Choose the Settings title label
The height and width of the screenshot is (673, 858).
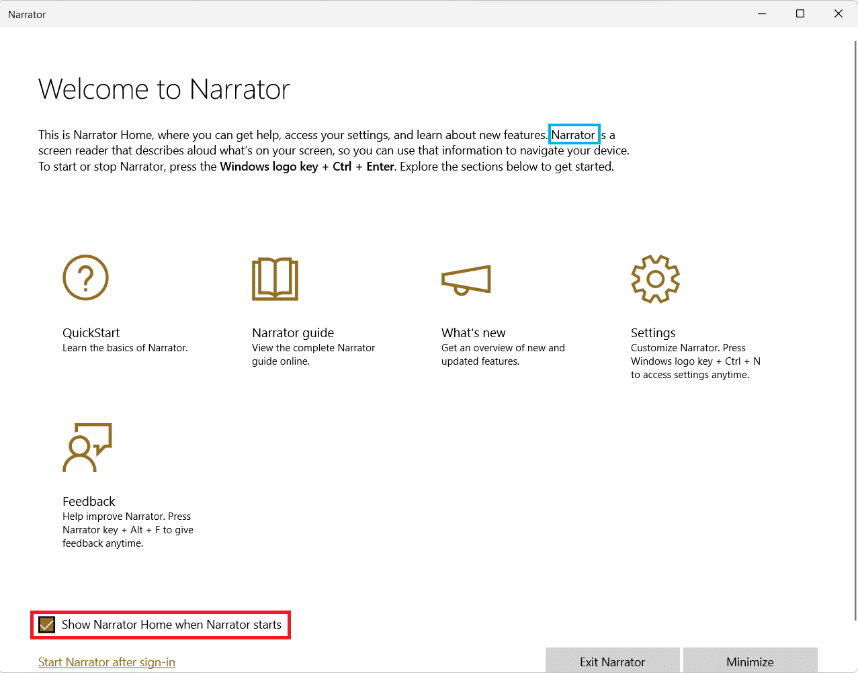[653, 332]
